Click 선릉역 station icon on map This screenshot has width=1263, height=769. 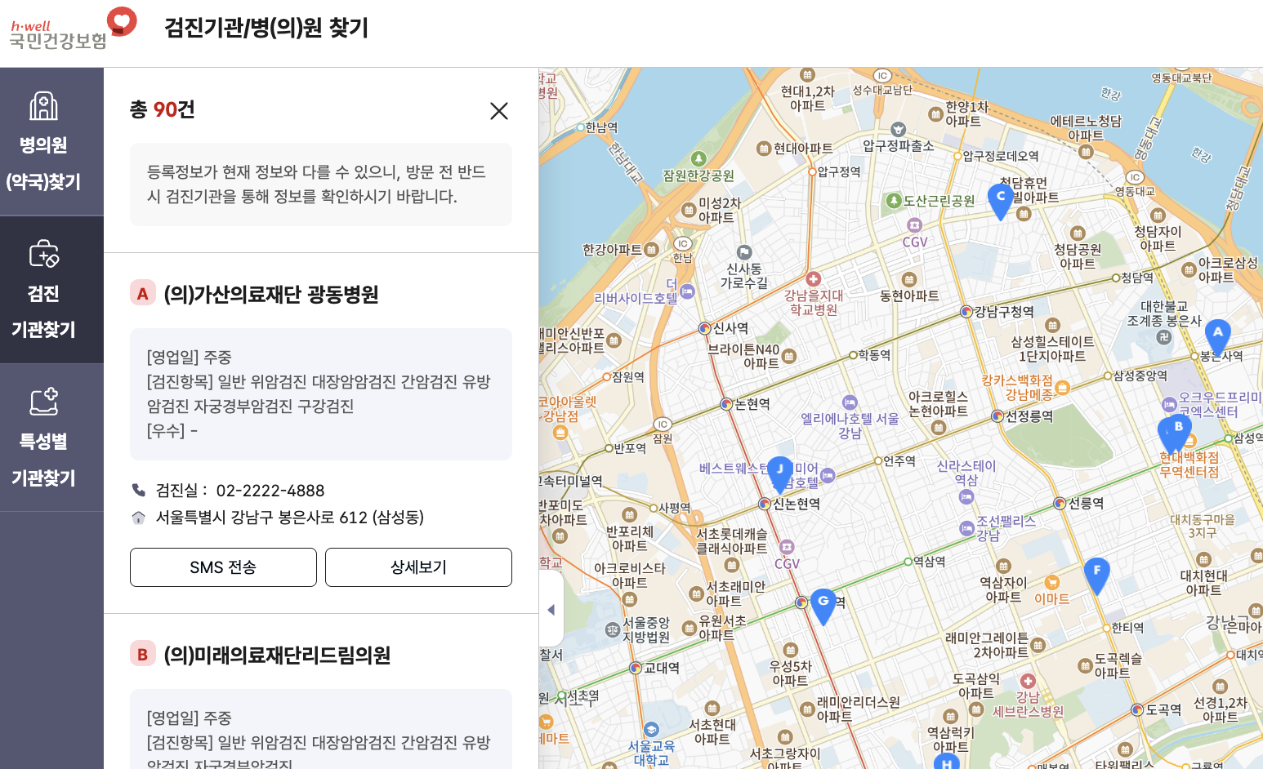coord(1060,503)
